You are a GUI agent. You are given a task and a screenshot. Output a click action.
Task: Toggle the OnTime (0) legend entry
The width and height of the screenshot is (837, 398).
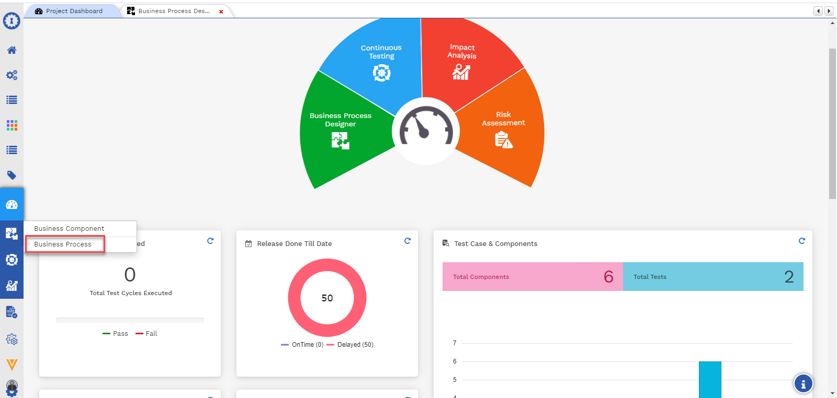coord(302,345)
